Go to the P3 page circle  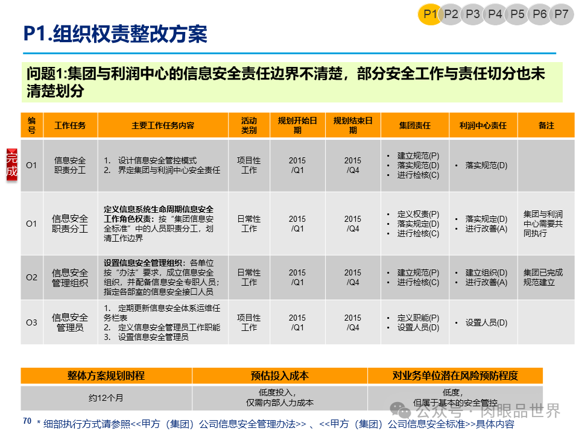(x=473, y=14)
